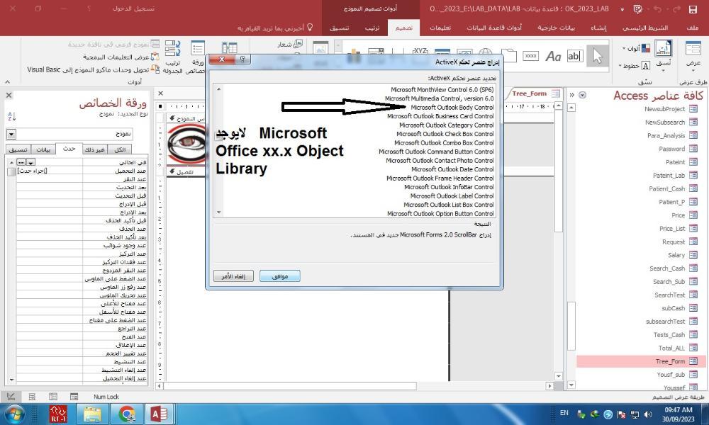
Task: Choose the xxxx Button control
Action: click(530, 56)
